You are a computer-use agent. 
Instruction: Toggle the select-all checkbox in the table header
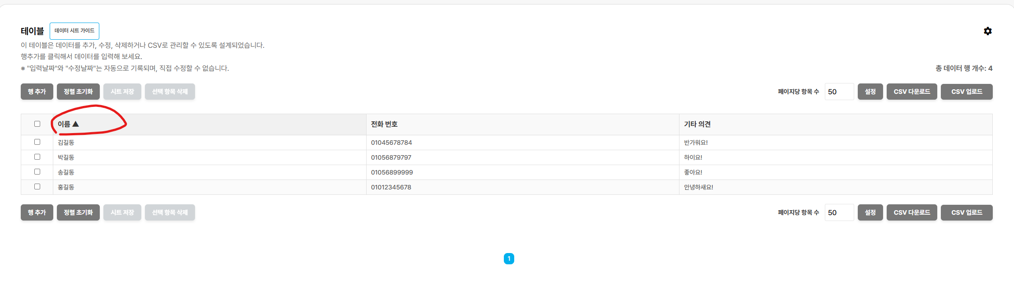(x=37, y=124)
